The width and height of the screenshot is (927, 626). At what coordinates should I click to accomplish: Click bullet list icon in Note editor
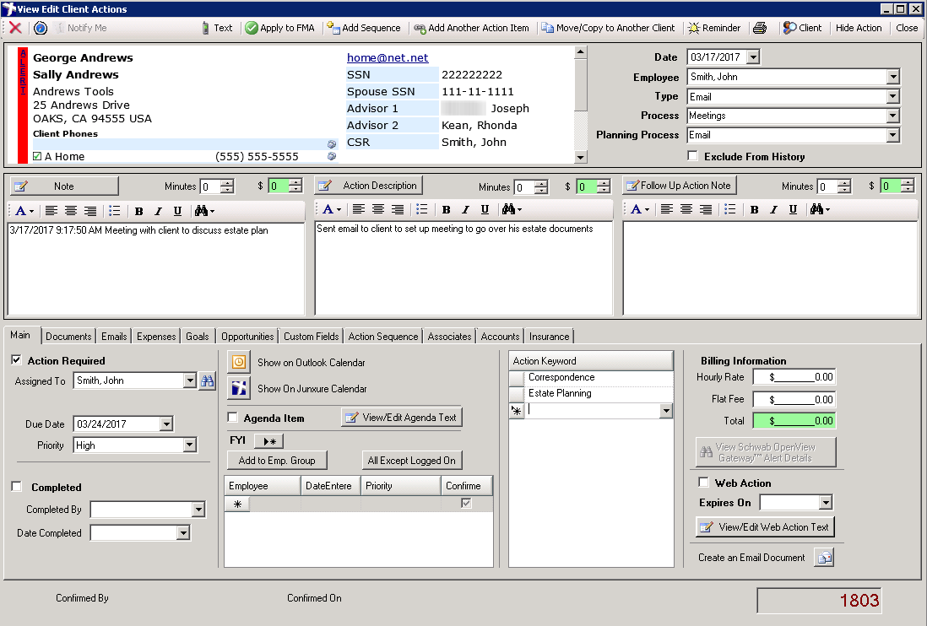115,211
